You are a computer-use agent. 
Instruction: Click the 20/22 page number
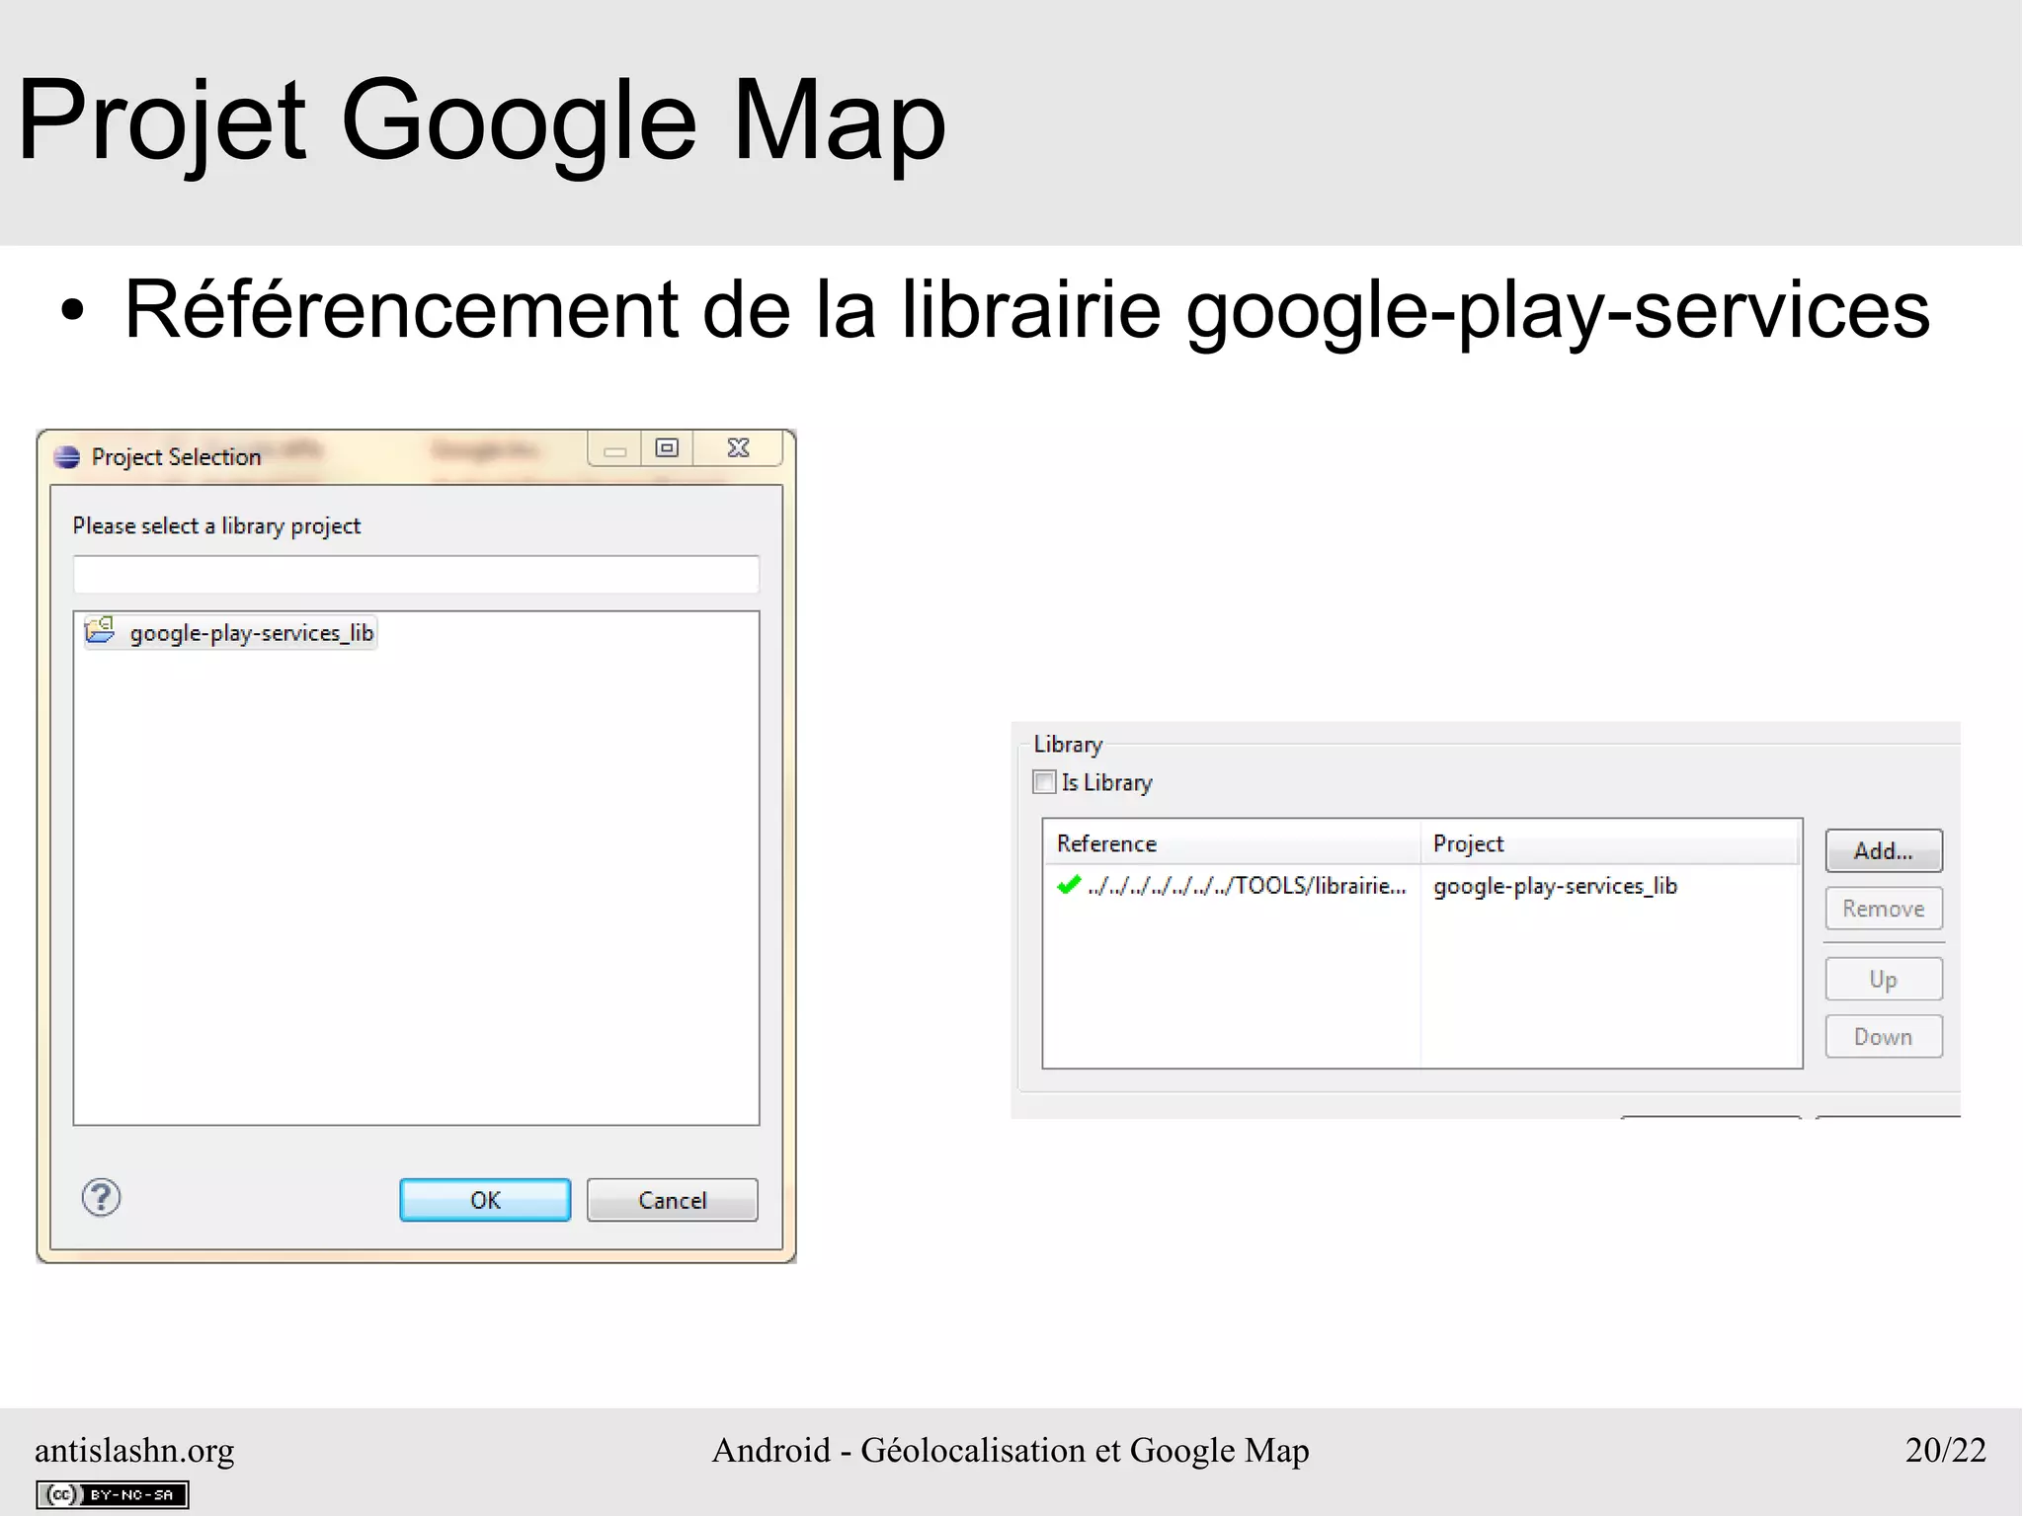click(1945, 1450)
